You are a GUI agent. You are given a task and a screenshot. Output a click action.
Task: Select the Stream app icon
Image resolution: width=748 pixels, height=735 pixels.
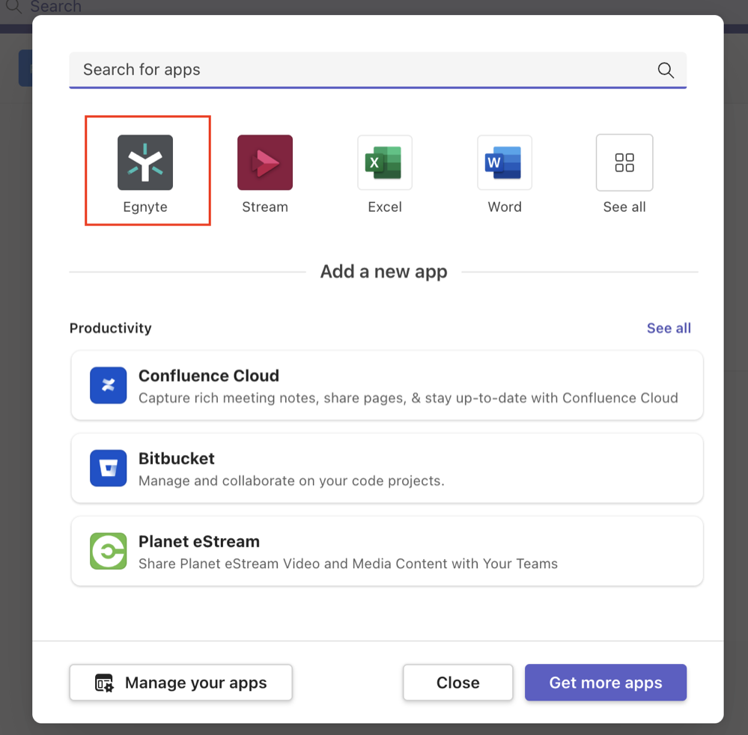coord(265,162)
